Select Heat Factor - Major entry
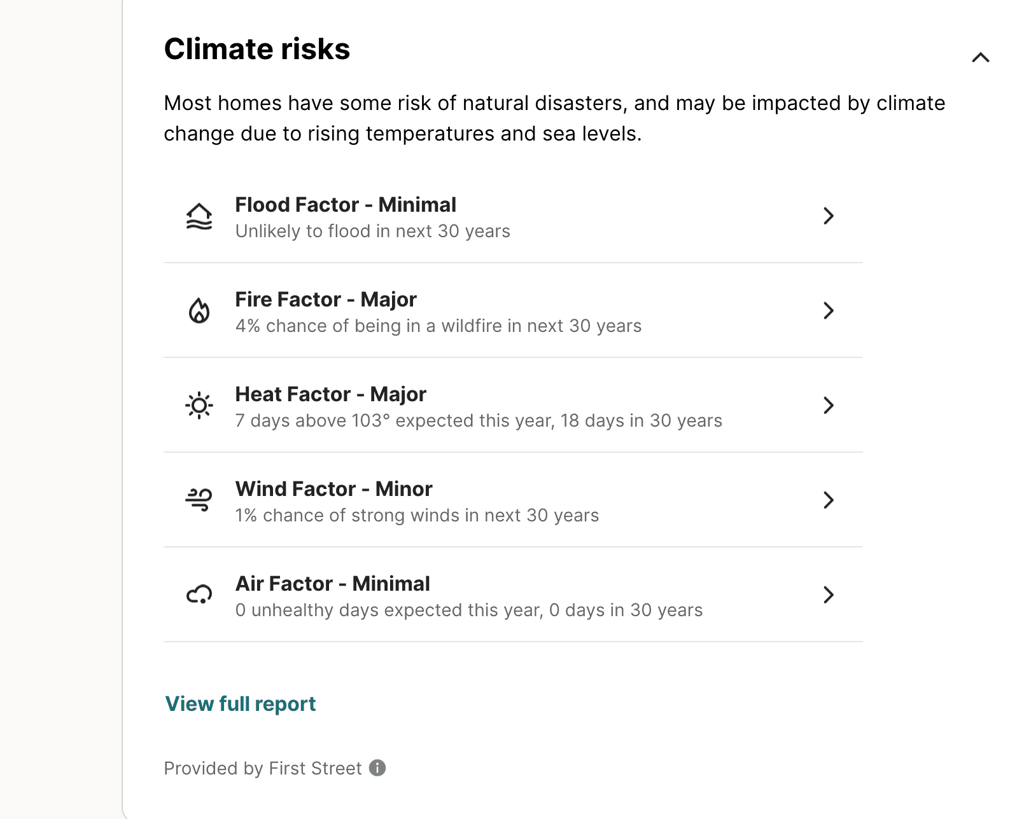This screenshot has width=1017, height=819. [x=513, y=405]
